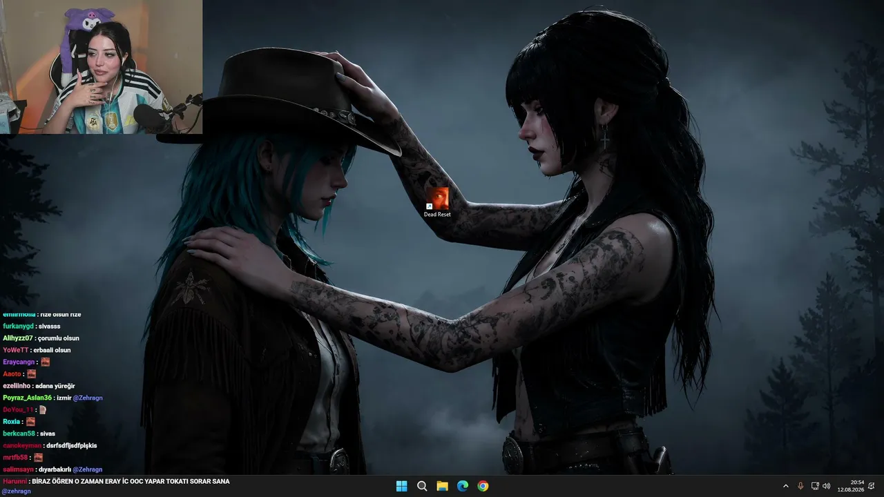Click the @Zehragn mention in Poyraz_Aslan36's message
Screen dimensions: 884x497
tap(88, 398)
